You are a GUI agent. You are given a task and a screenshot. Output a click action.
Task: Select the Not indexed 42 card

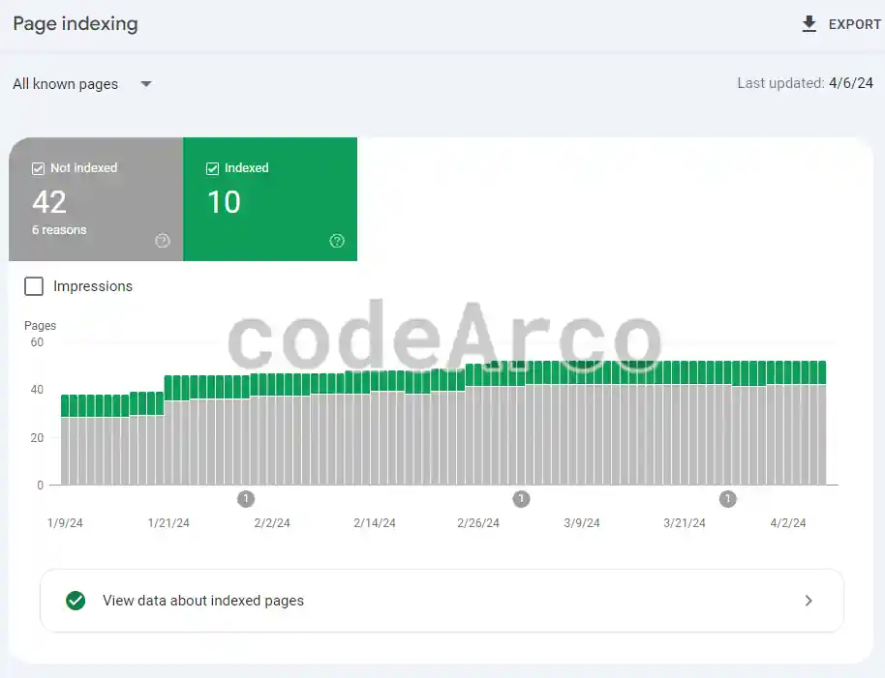click(x=96, y=199)
